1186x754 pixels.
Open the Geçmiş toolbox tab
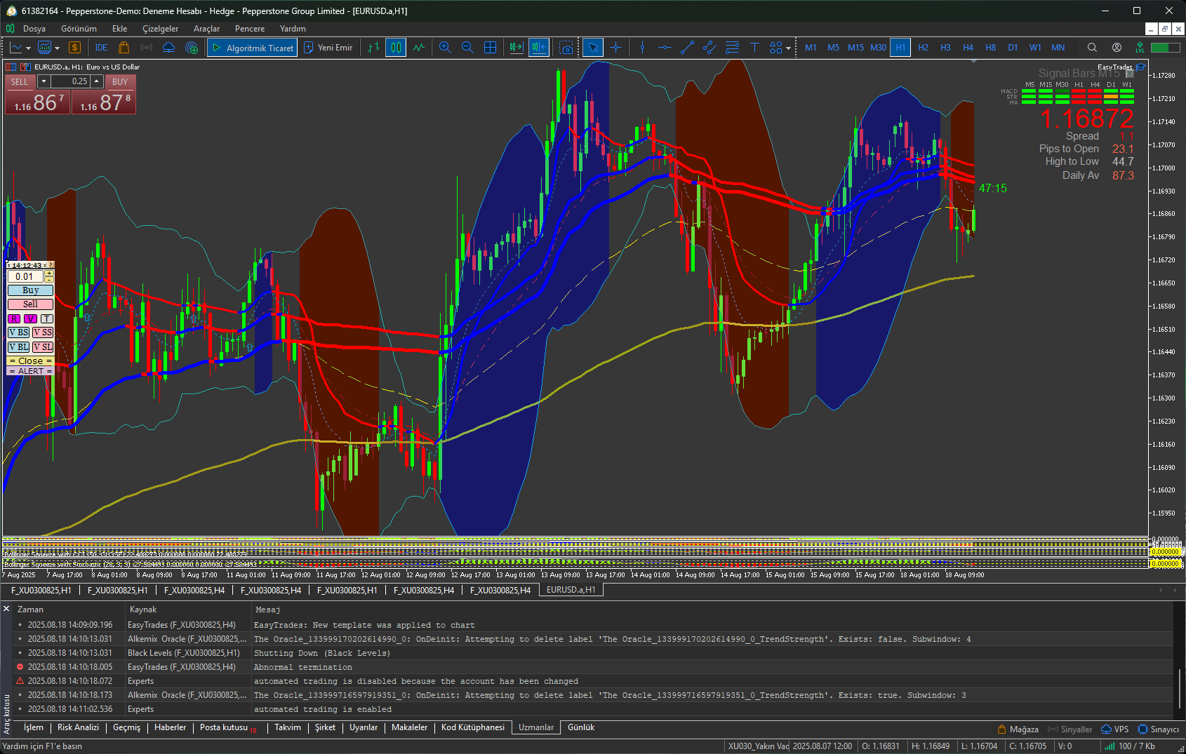pyautogui.click(x=127, y=727)
